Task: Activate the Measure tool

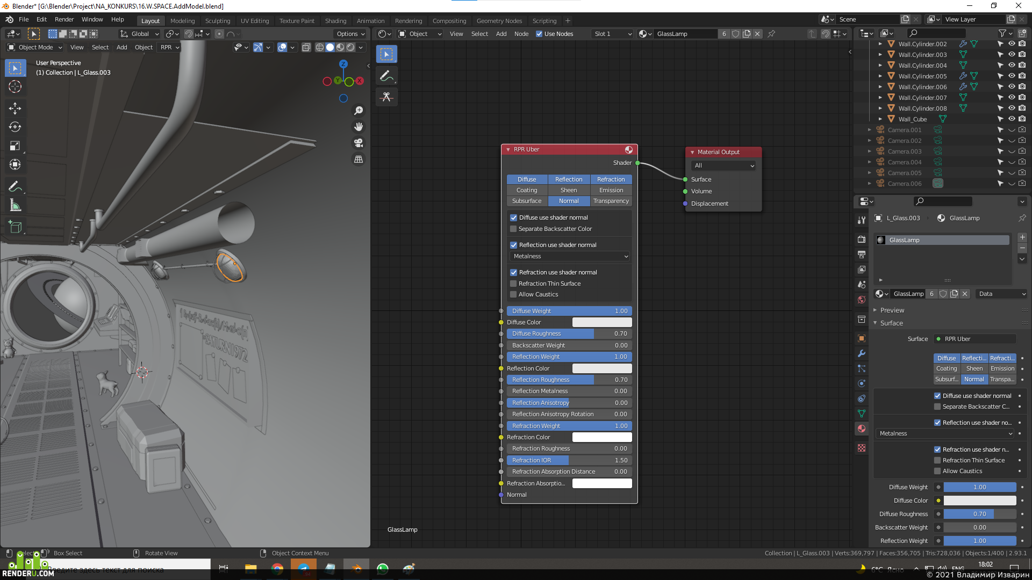Action: [15, 206]
